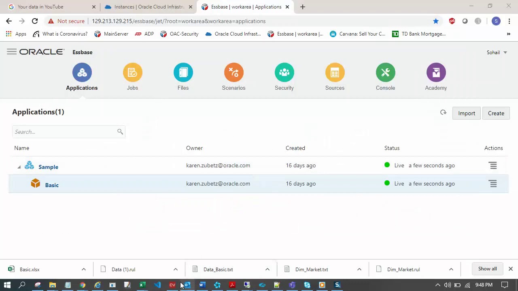The image size is (518, 291).
Task: Open a new browser tab
Action: pyautogui.click(x=303, y=7)
